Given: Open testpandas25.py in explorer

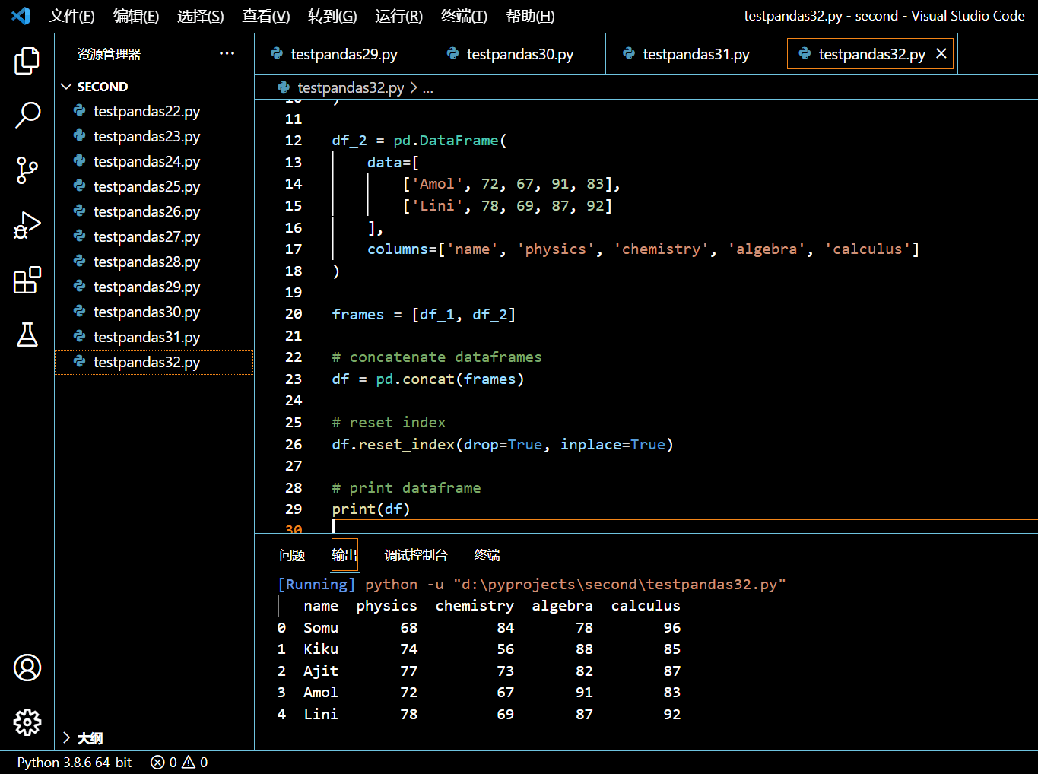Looking at the screenshot, I should 154,186.
